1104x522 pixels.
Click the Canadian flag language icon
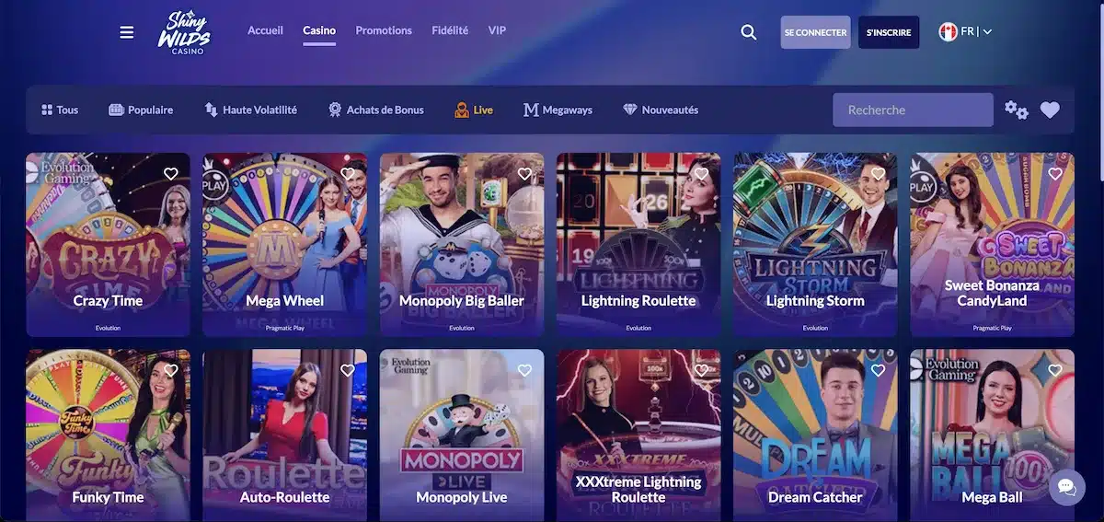948,32
